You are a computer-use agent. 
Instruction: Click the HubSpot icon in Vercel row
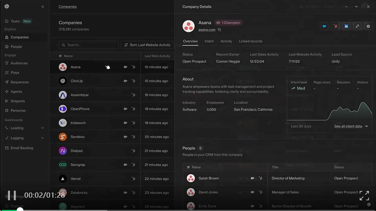coord(133,179)
